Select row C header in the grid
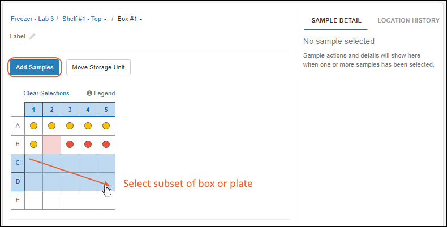 click(18, 163)
